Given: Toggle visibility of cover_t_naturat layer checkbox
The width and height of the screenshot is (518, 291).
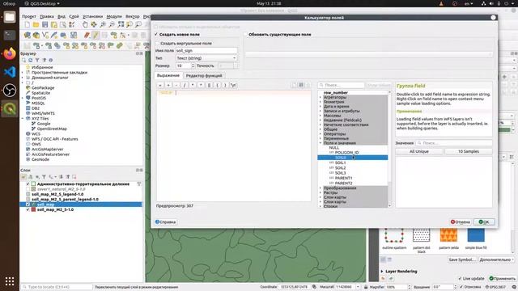Looking at the screenshot, I should click(28, 189).
